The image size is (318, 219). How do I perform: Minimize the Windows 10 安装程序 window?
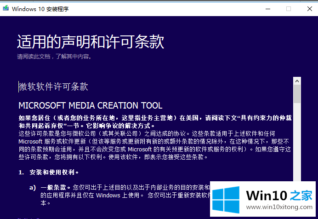[268, 9]
